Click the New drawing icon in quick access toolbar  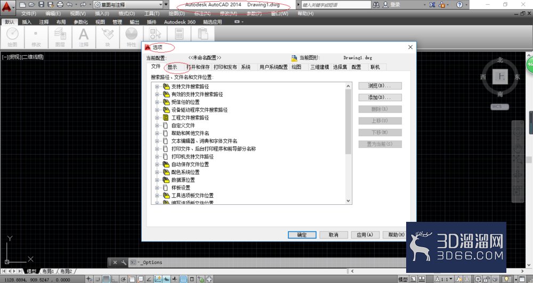[22, 5]
